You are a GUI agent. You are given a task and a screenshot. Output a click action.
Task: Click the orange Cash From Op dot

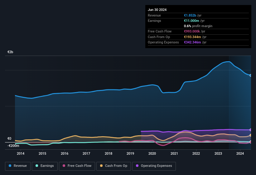102,166
